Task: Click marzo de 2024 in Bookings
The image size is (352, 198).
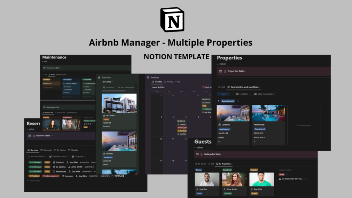Action: point(158,87)
